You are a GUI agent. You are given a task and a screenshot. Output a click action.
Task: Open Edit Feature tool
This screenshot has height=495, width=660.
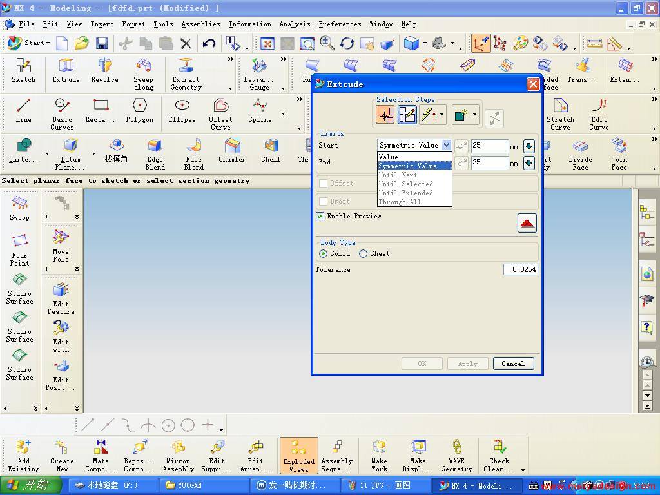(61, 299)
